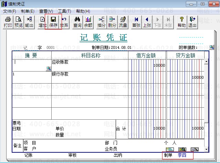
Task: Click 插分 (Insert entry) toolbar icon
Action: (x=102, y=22)
